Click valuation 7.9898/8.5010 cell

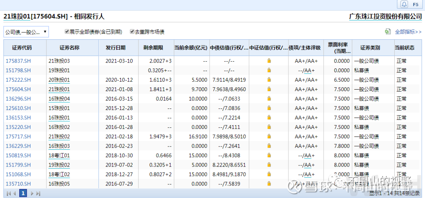pyautogui.click(x=229, y=136)
